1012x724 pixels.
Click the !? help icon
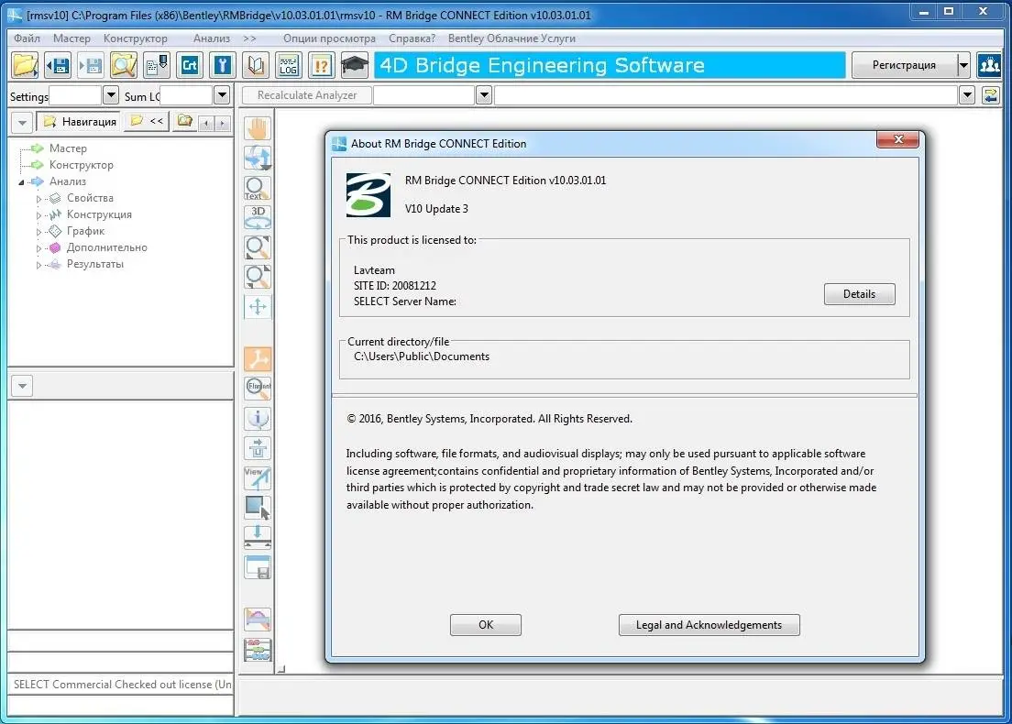pyautogui.click(x=322, y=65)
